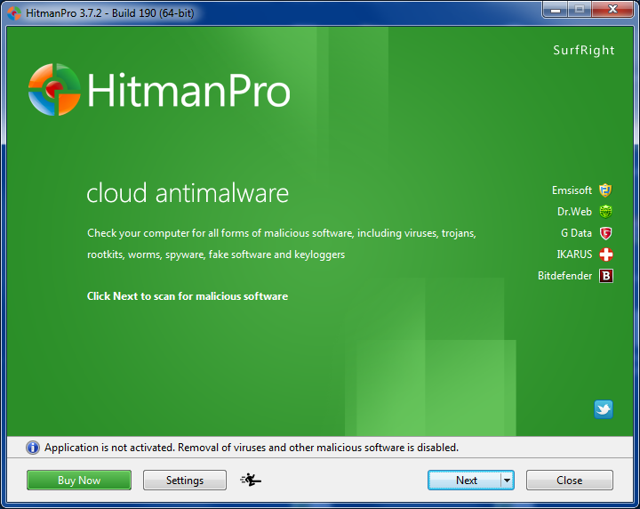Image resolution: width=640 pixels, height=509 pixels.
Task: Click the G Data shield icon
Action: (x=605, y=233)
